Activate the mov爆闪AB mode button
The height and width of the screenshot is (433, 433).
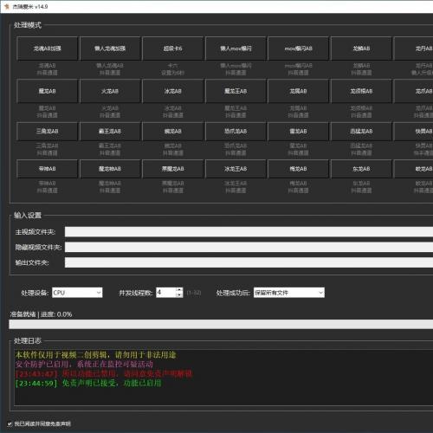tap(298, 48)
